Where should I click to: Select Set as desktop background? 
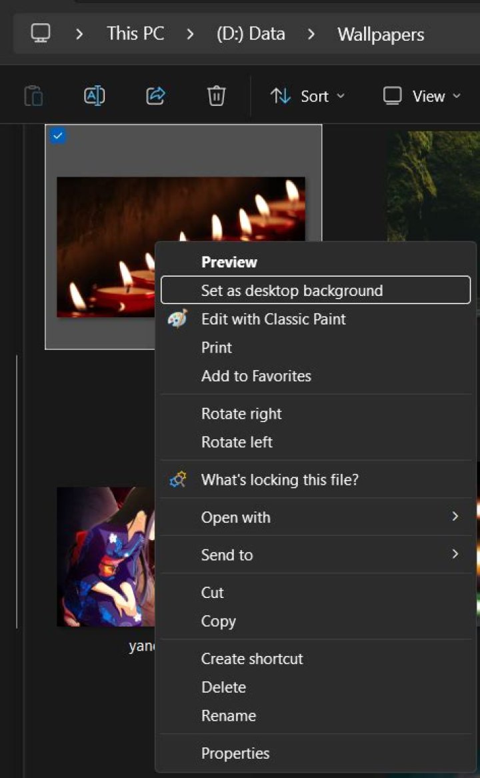(316, 290)
